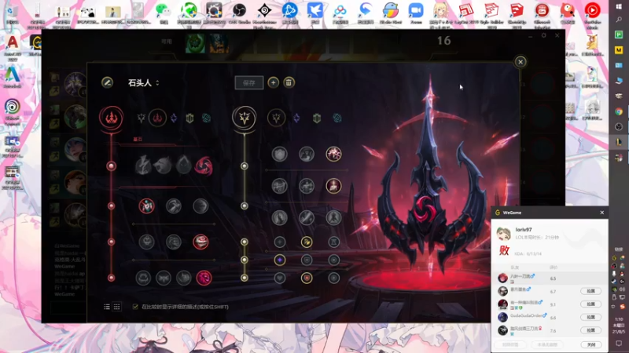Click the 关闭 button in WeGame popup
The width and height of the screenshot is (629, 353).
click(x=591, y=344)
